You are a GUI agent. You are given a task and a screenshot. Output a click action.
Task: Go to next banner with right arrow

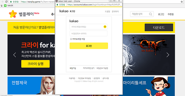pos(168,55)
